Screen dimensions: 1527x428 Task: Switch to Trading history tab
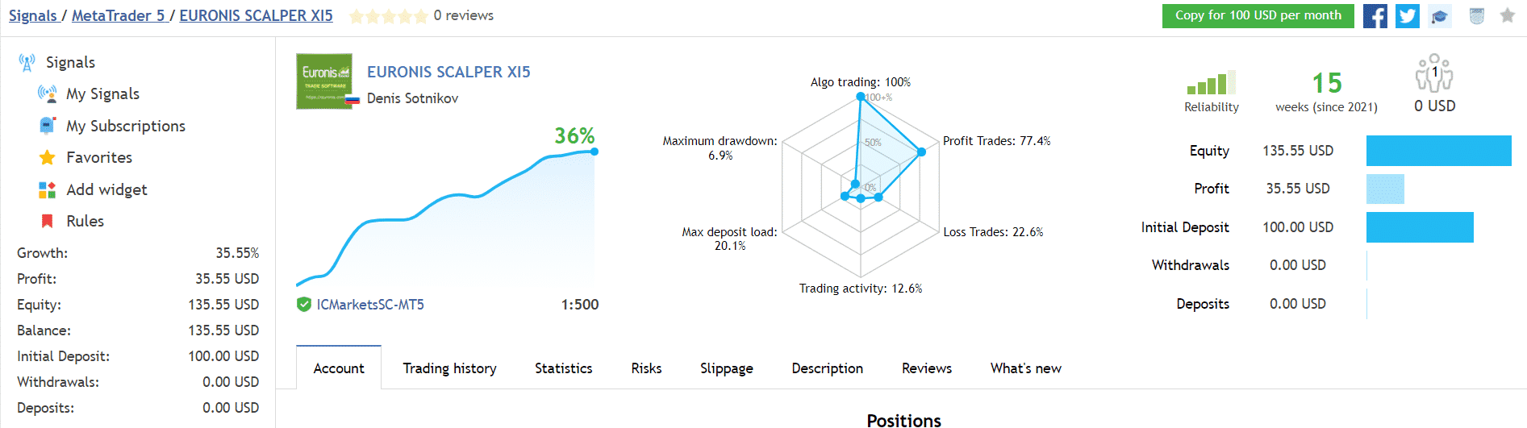449,368
